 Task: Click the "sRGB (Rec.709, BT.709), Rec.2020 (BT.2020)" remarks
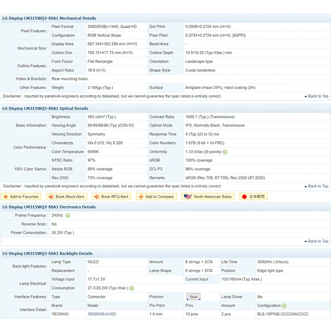(225, 178)
